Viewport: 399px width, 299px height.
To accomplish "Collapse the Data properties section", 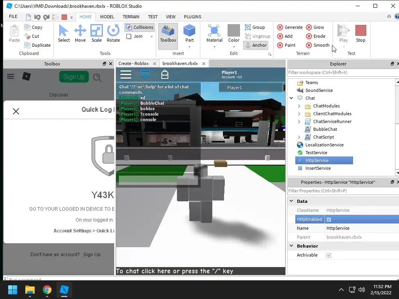I will coord(291,201).
